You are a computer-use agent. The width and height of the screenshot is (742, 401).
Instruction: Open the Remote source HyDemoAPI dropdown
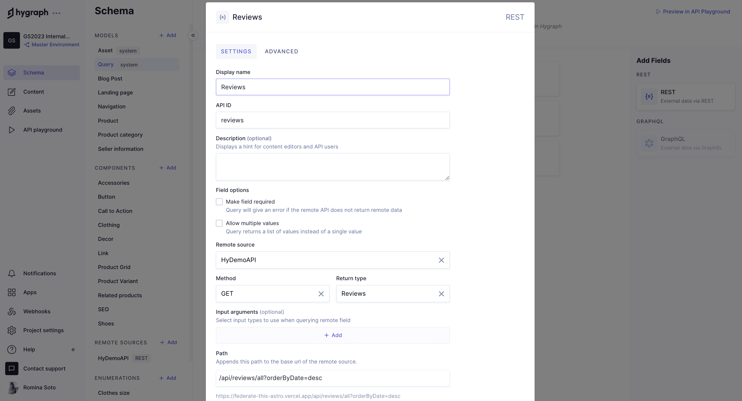pyautogui.click(x=325, y=260)
